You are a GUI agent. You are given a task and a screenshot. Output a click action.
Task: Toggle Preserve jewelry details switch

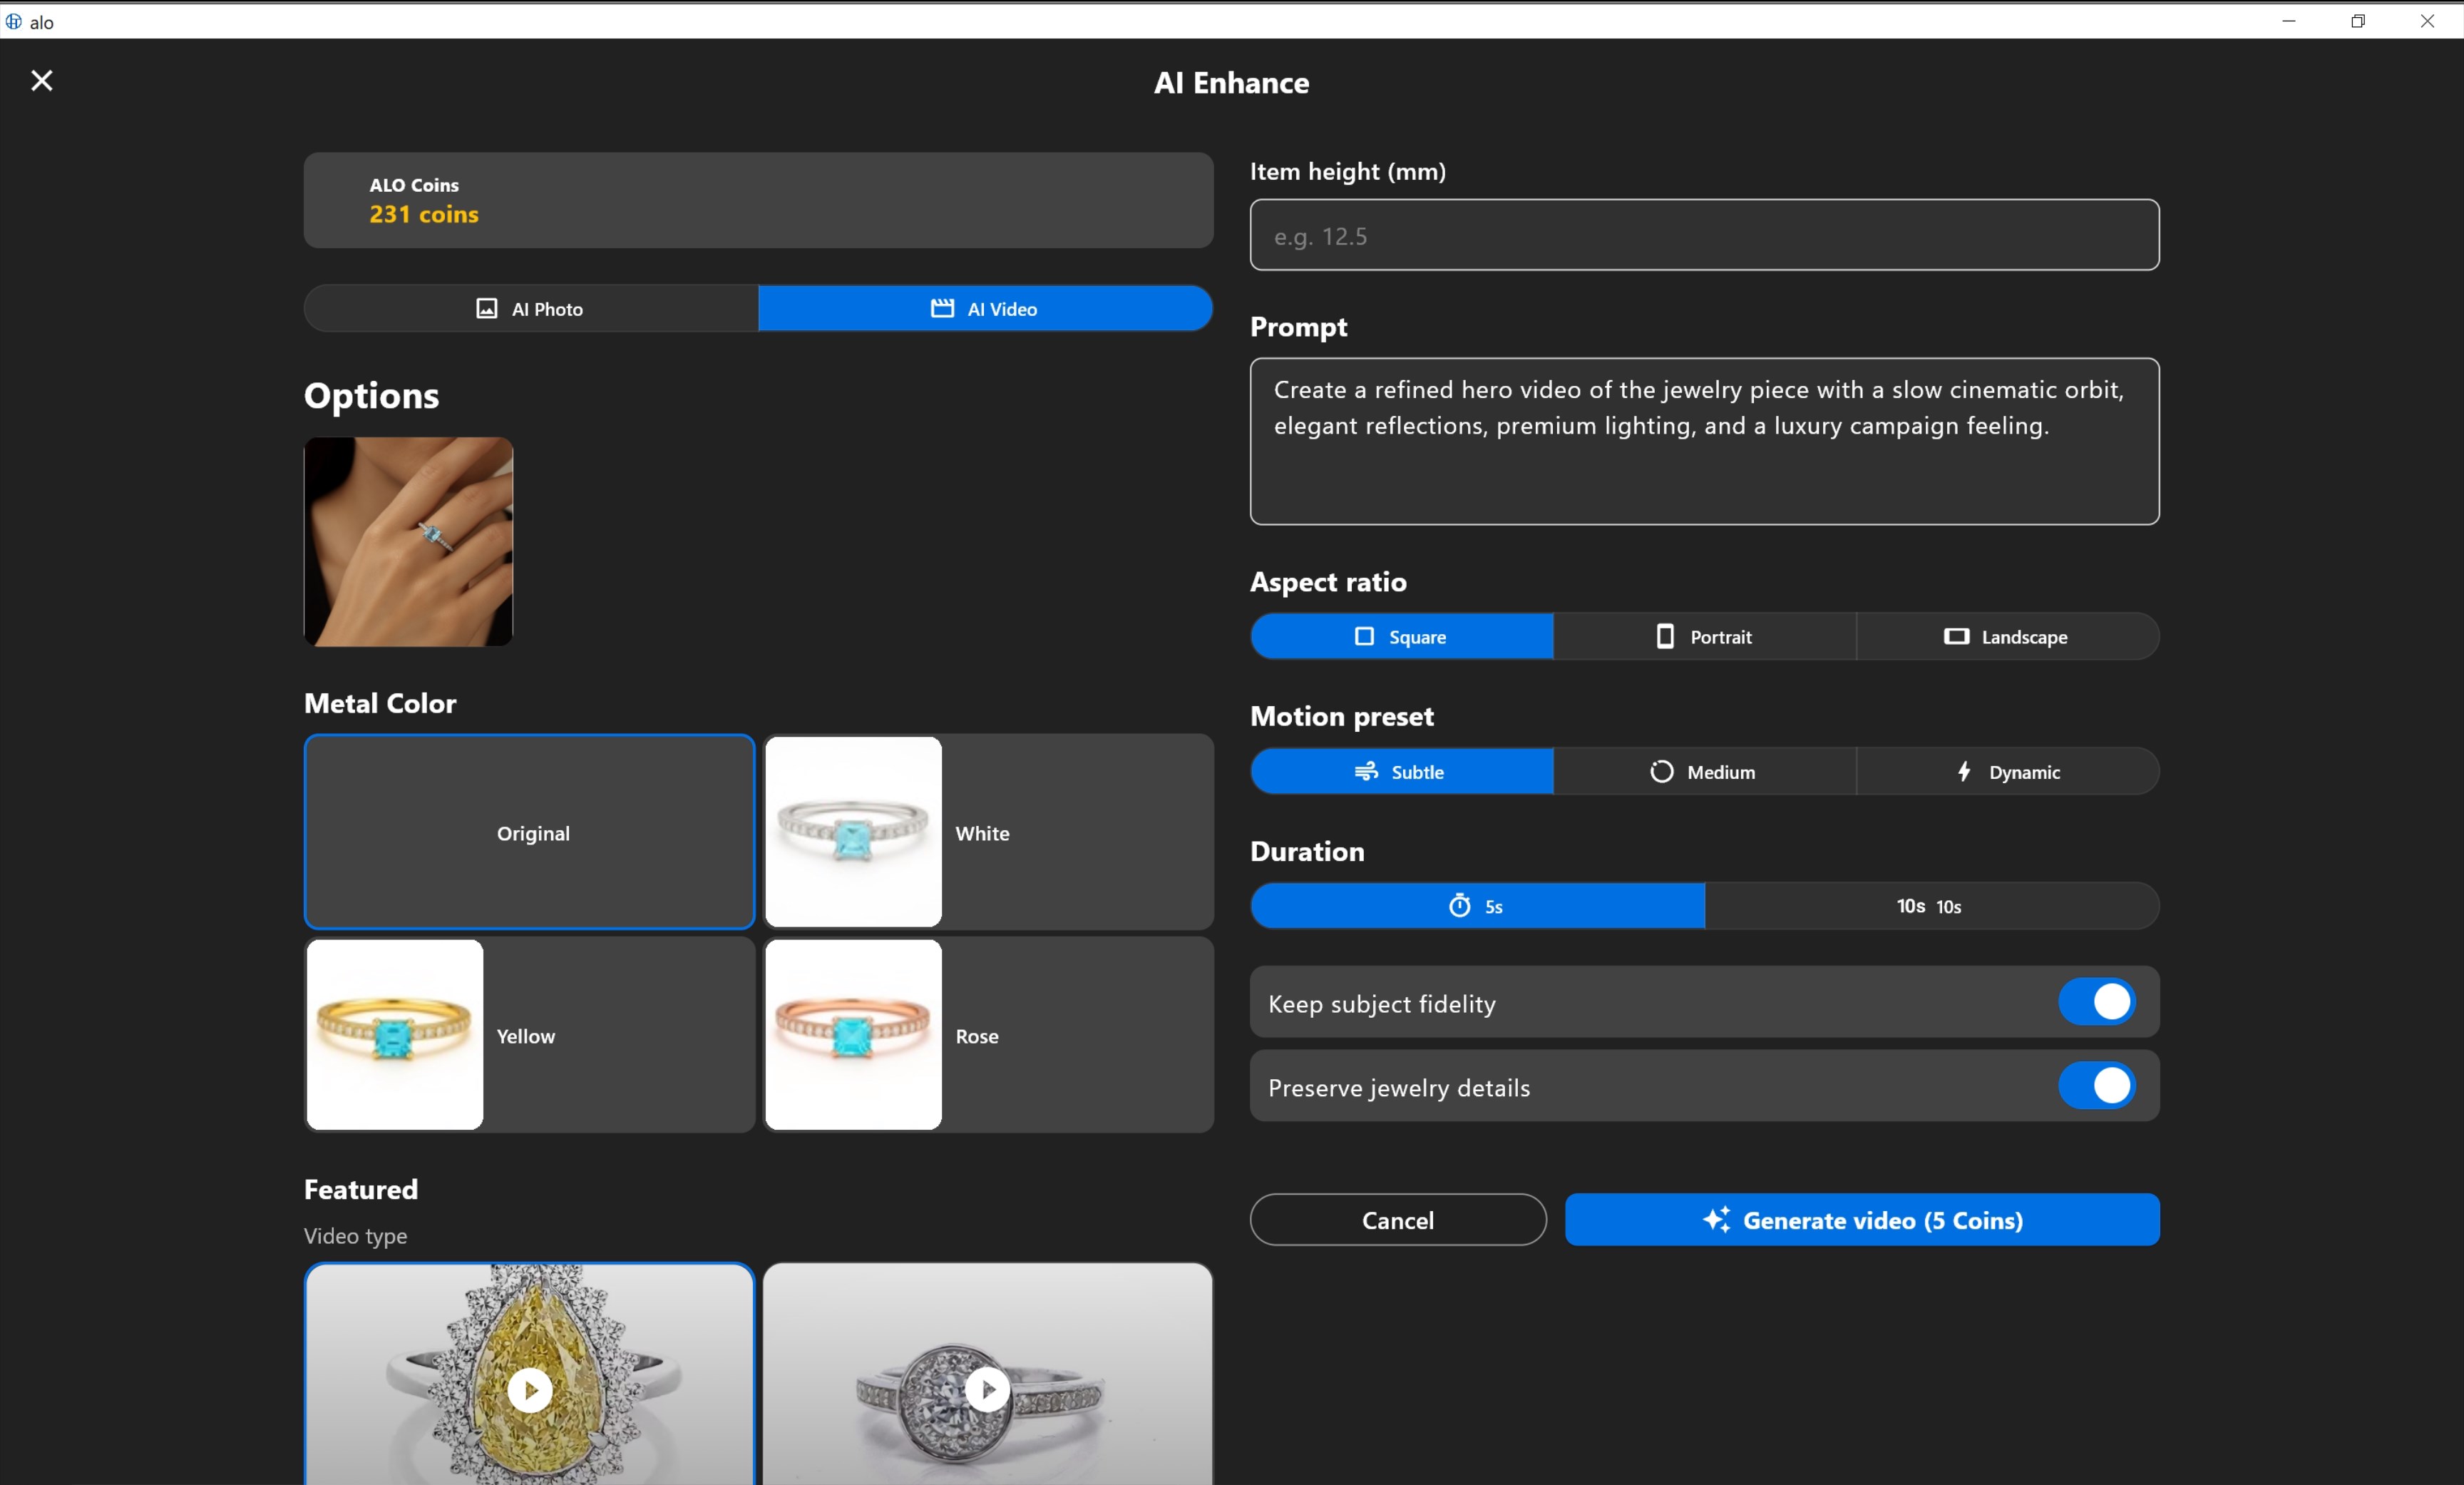tap(2097, 1086)
